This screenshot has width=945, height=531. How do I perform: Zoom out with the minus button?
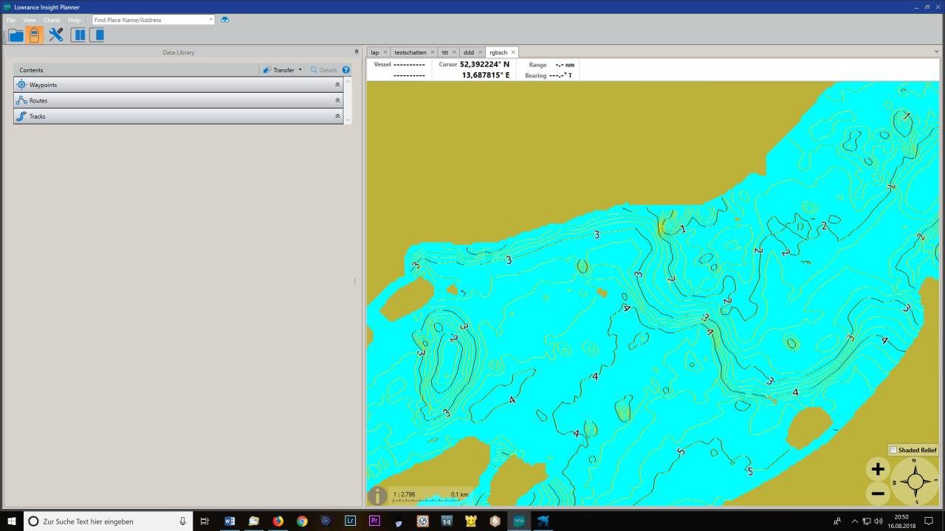point(878,493)
